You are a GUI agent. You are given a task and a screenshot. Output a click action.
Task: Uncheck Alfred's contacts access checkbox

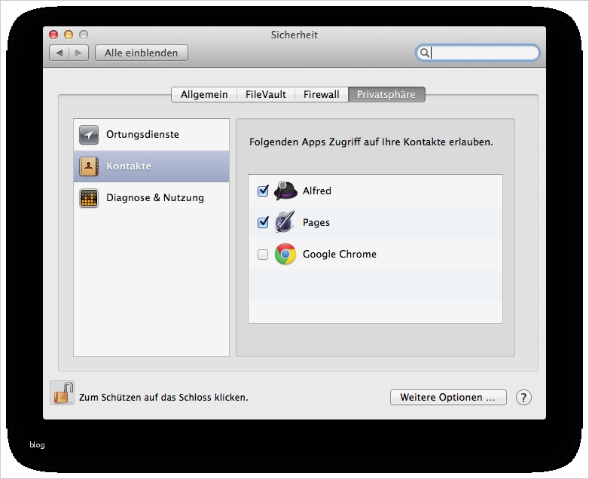coord(263,191)
